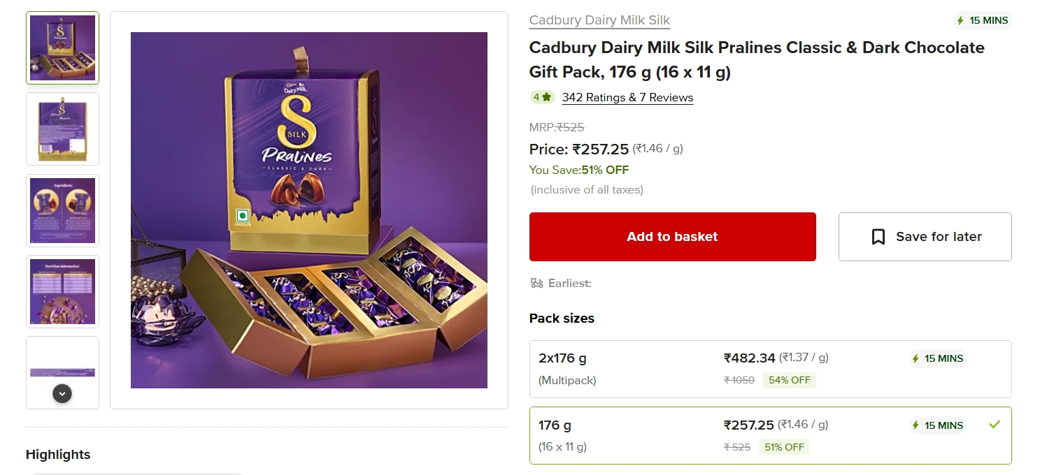This screenshot has width=1040, height=475.
Task: View the Nutrition Information thumbnail
Action: coord(62,291)
